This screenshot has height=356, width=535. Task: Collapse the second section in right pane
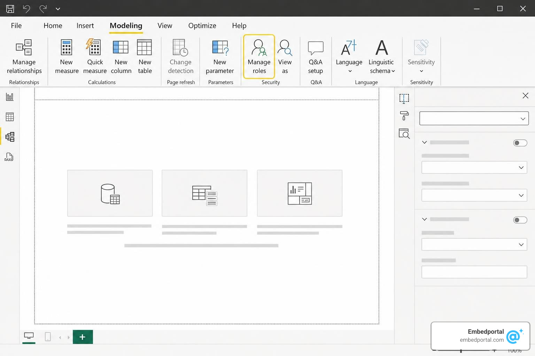(424, 219)
